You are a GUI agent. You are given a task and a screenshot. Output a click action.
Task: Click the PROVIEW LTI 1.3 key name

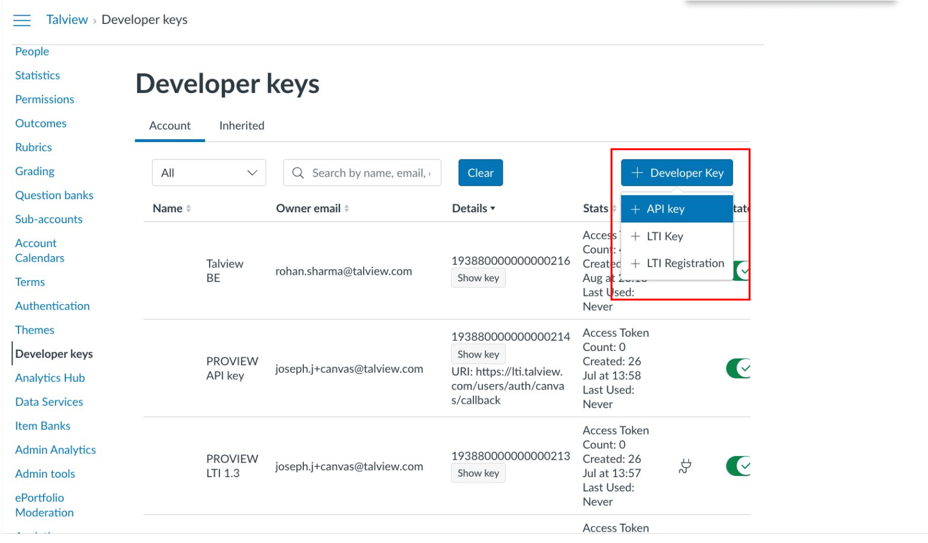[x=232, y=466]
